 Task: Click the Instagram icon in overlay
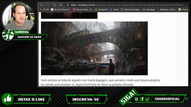coord(137,99)
